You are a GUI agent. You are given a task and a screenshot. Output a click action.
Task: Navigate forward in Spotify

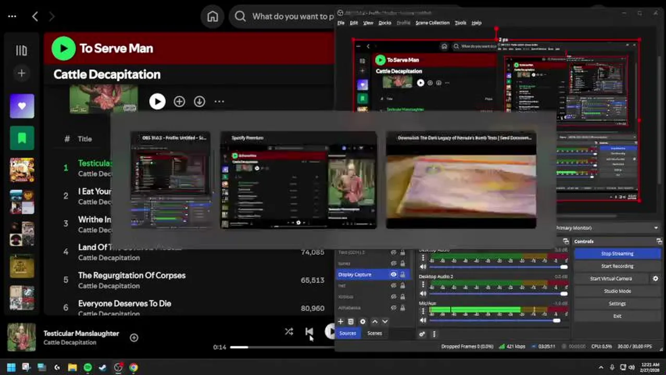51,17
